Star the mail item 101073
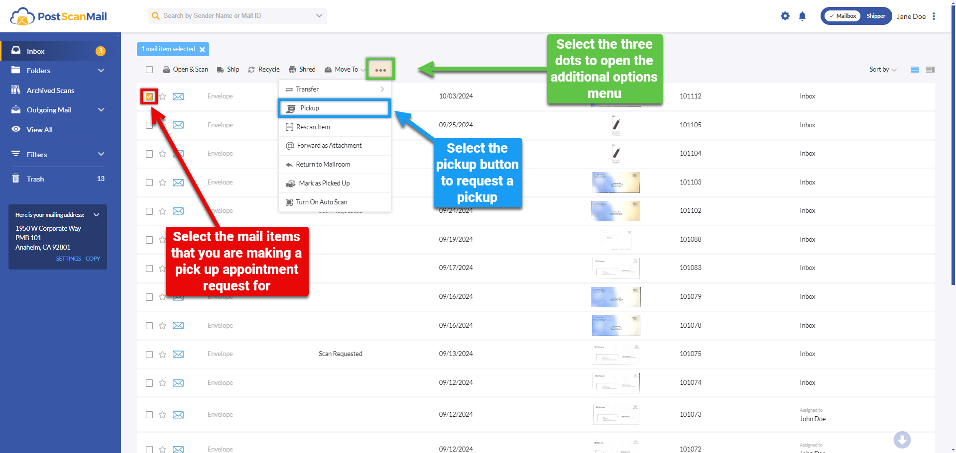The width and height of the screenshot is (956, 453). (162, 415)
